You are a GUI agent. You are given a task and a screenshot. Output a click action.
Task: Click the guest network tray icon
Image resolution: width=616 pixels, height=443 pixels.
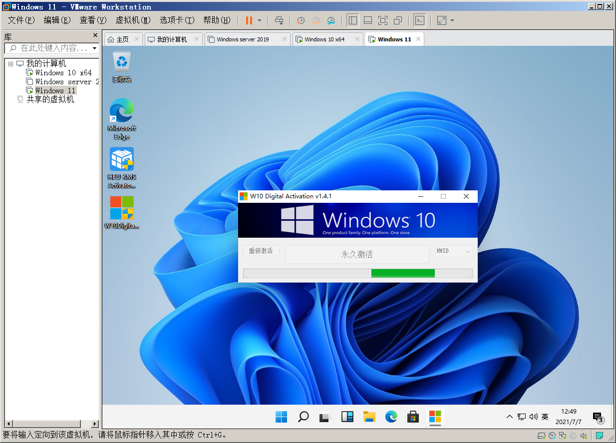(x=522, y=417)
